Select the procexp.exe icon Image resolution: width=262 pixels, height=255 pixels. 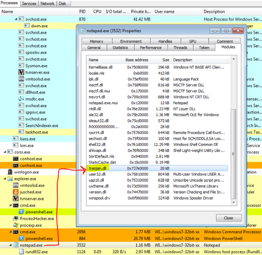click(x=15, y=225)
